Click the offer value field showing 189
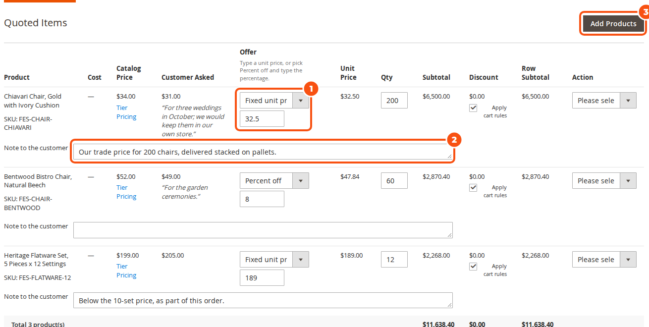The image size is (649, 327). (262, 278)
